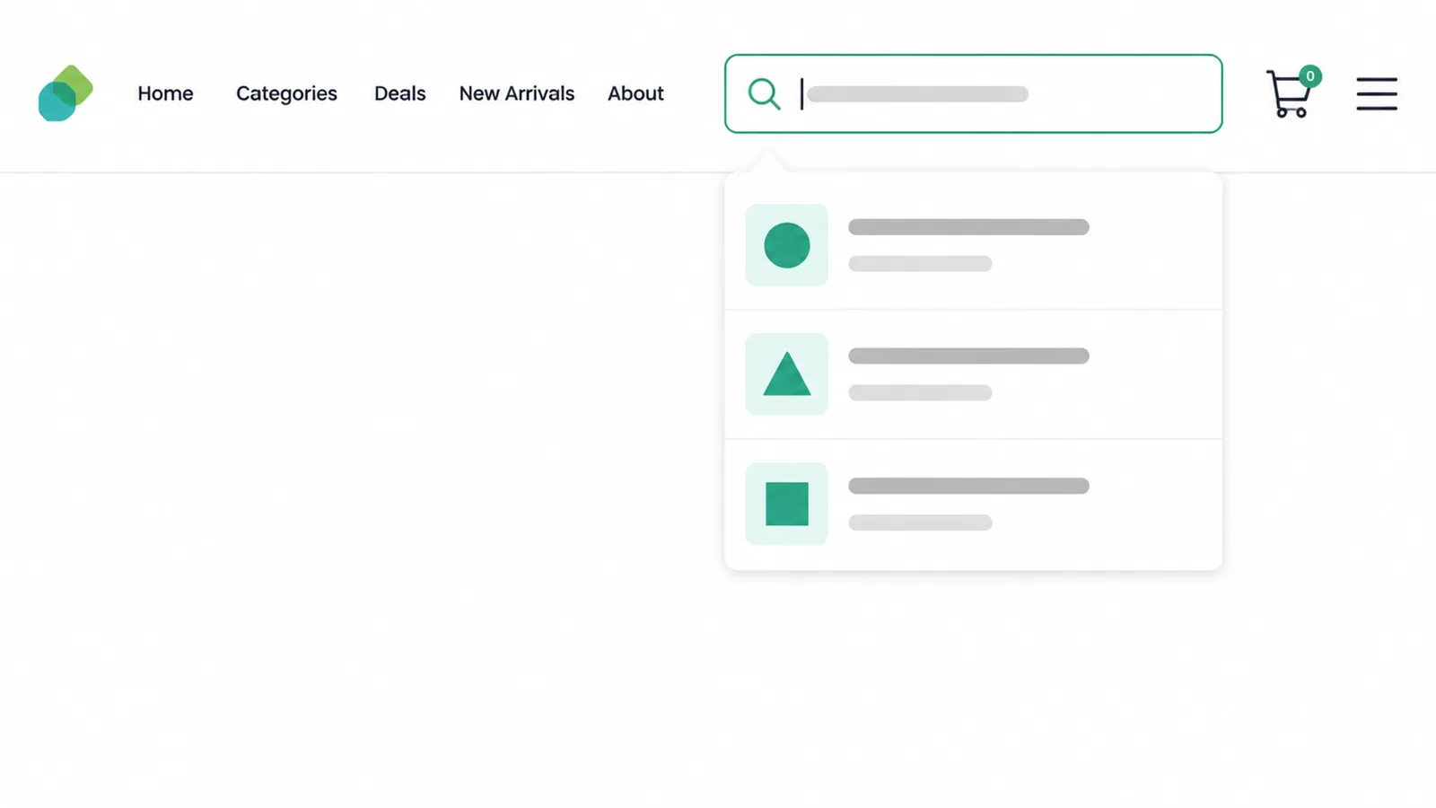This screenshot has width=1436, height=808.
Task: Select the circle thumbnail suggestion
Action: (x=787, y=245)
